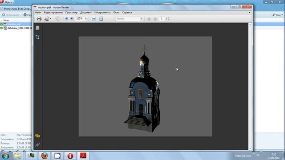
Task: Click the greyed email/pages toolbar icon
Action: pos(58,19)
